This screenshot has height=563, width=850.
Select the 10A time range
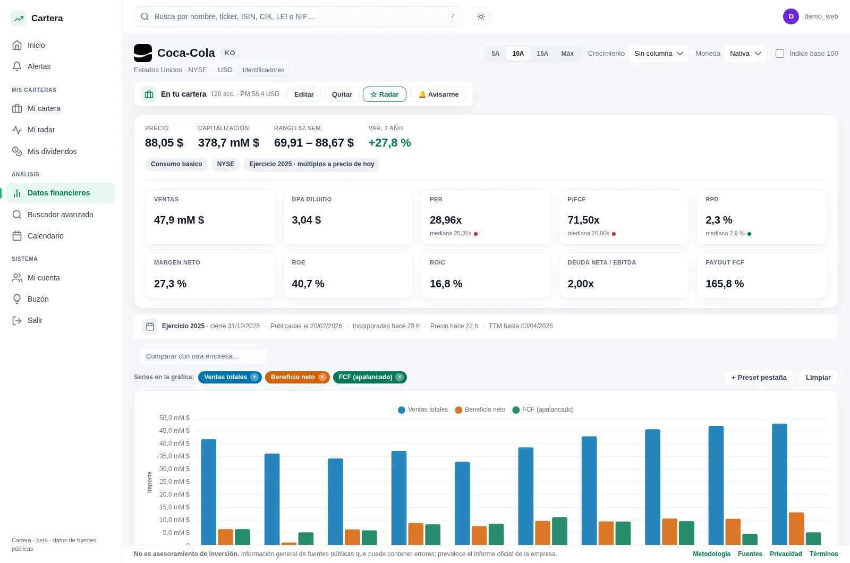click(518, 54)
